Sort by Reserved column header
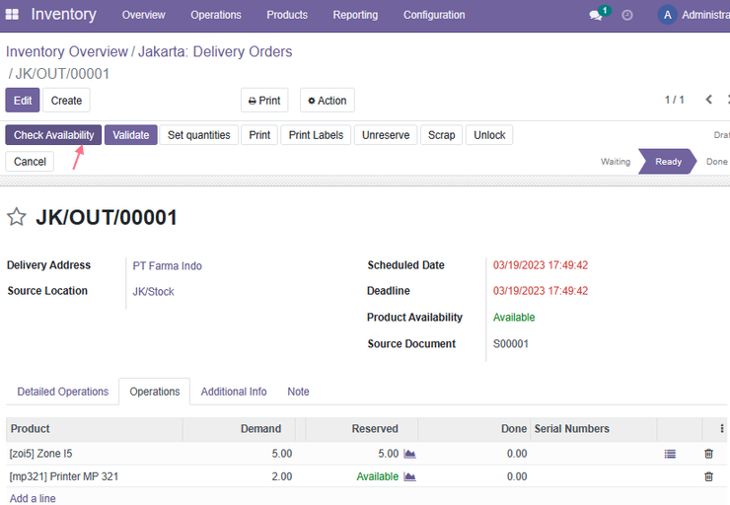Screen dimensions: 730x505 pyautogui.click(x=362, y=429)
